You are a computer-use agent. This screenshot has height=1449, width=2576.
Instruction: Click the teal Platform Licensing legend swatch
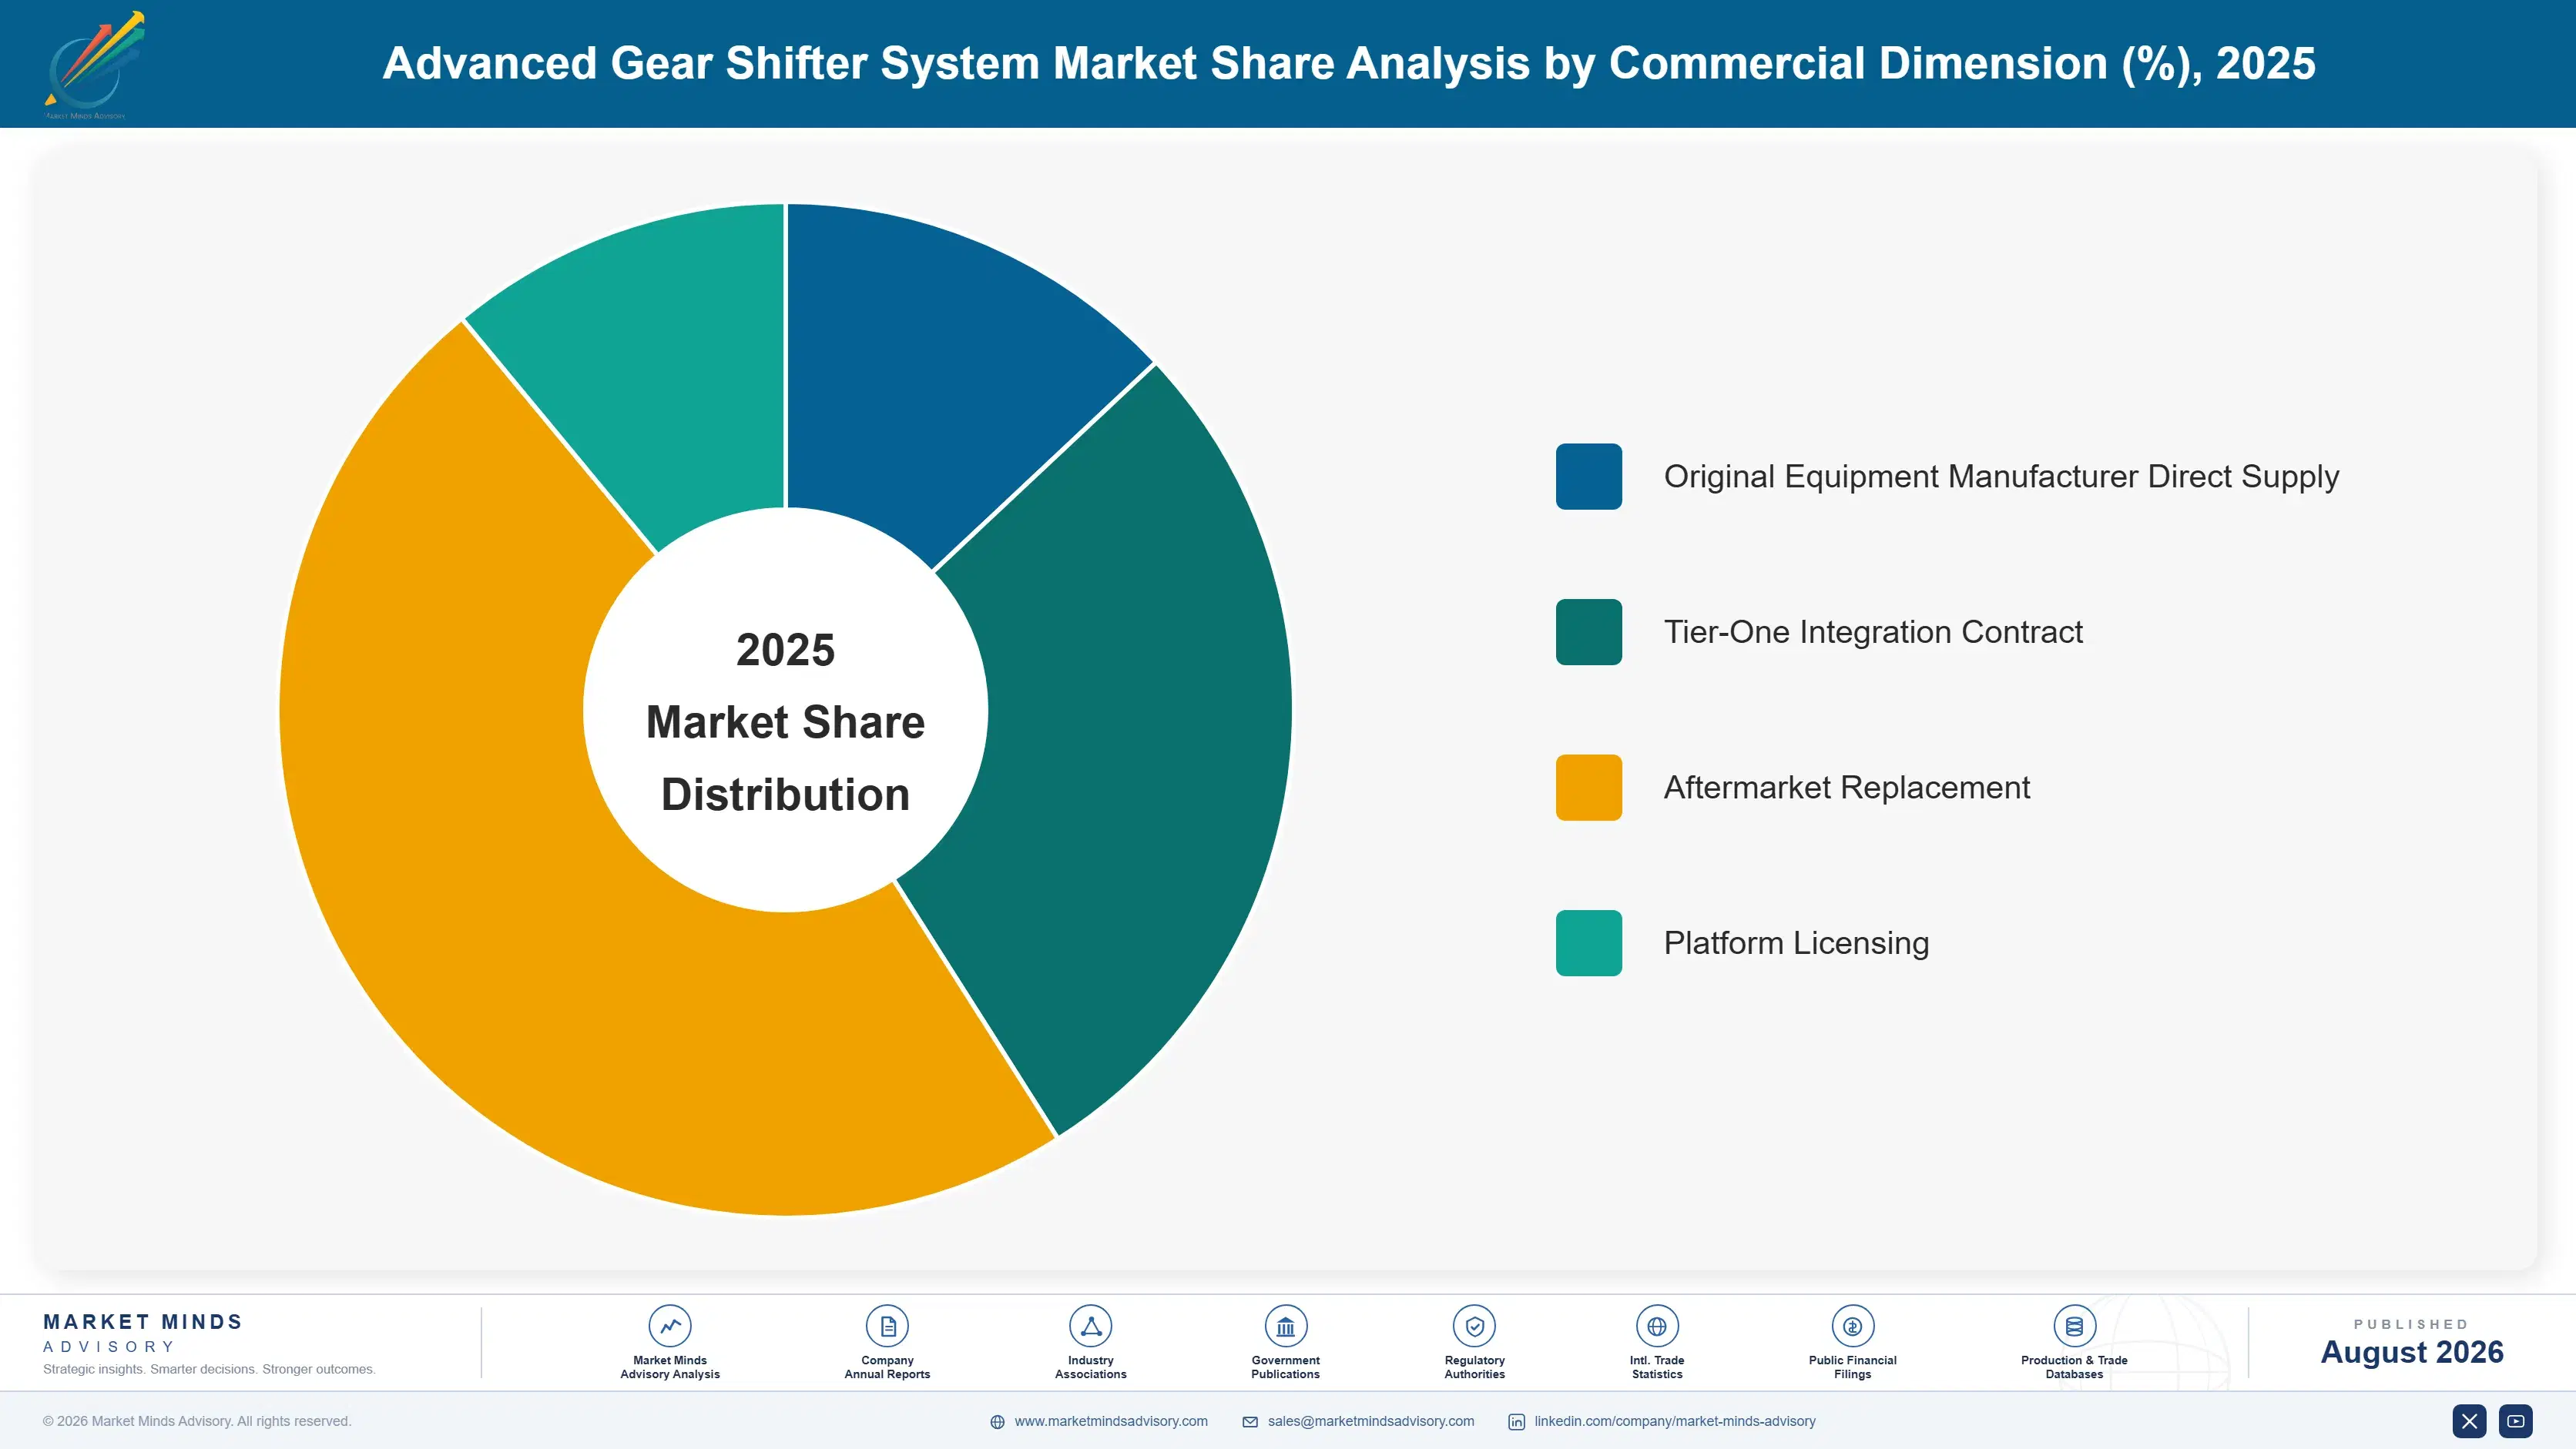tap(1588, 942)
